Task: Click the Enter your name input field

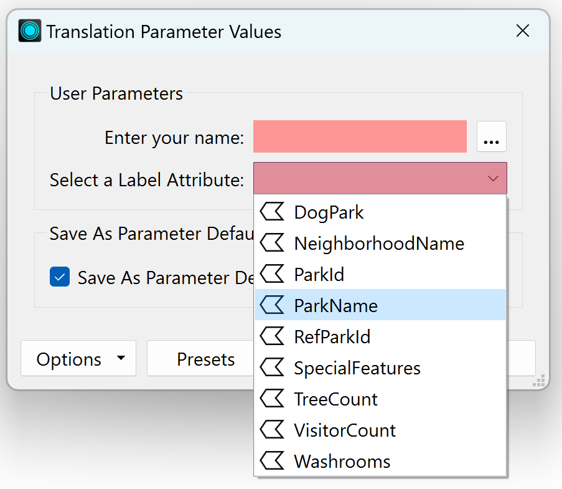Action: pyautogui.click(x=360, y=136)
